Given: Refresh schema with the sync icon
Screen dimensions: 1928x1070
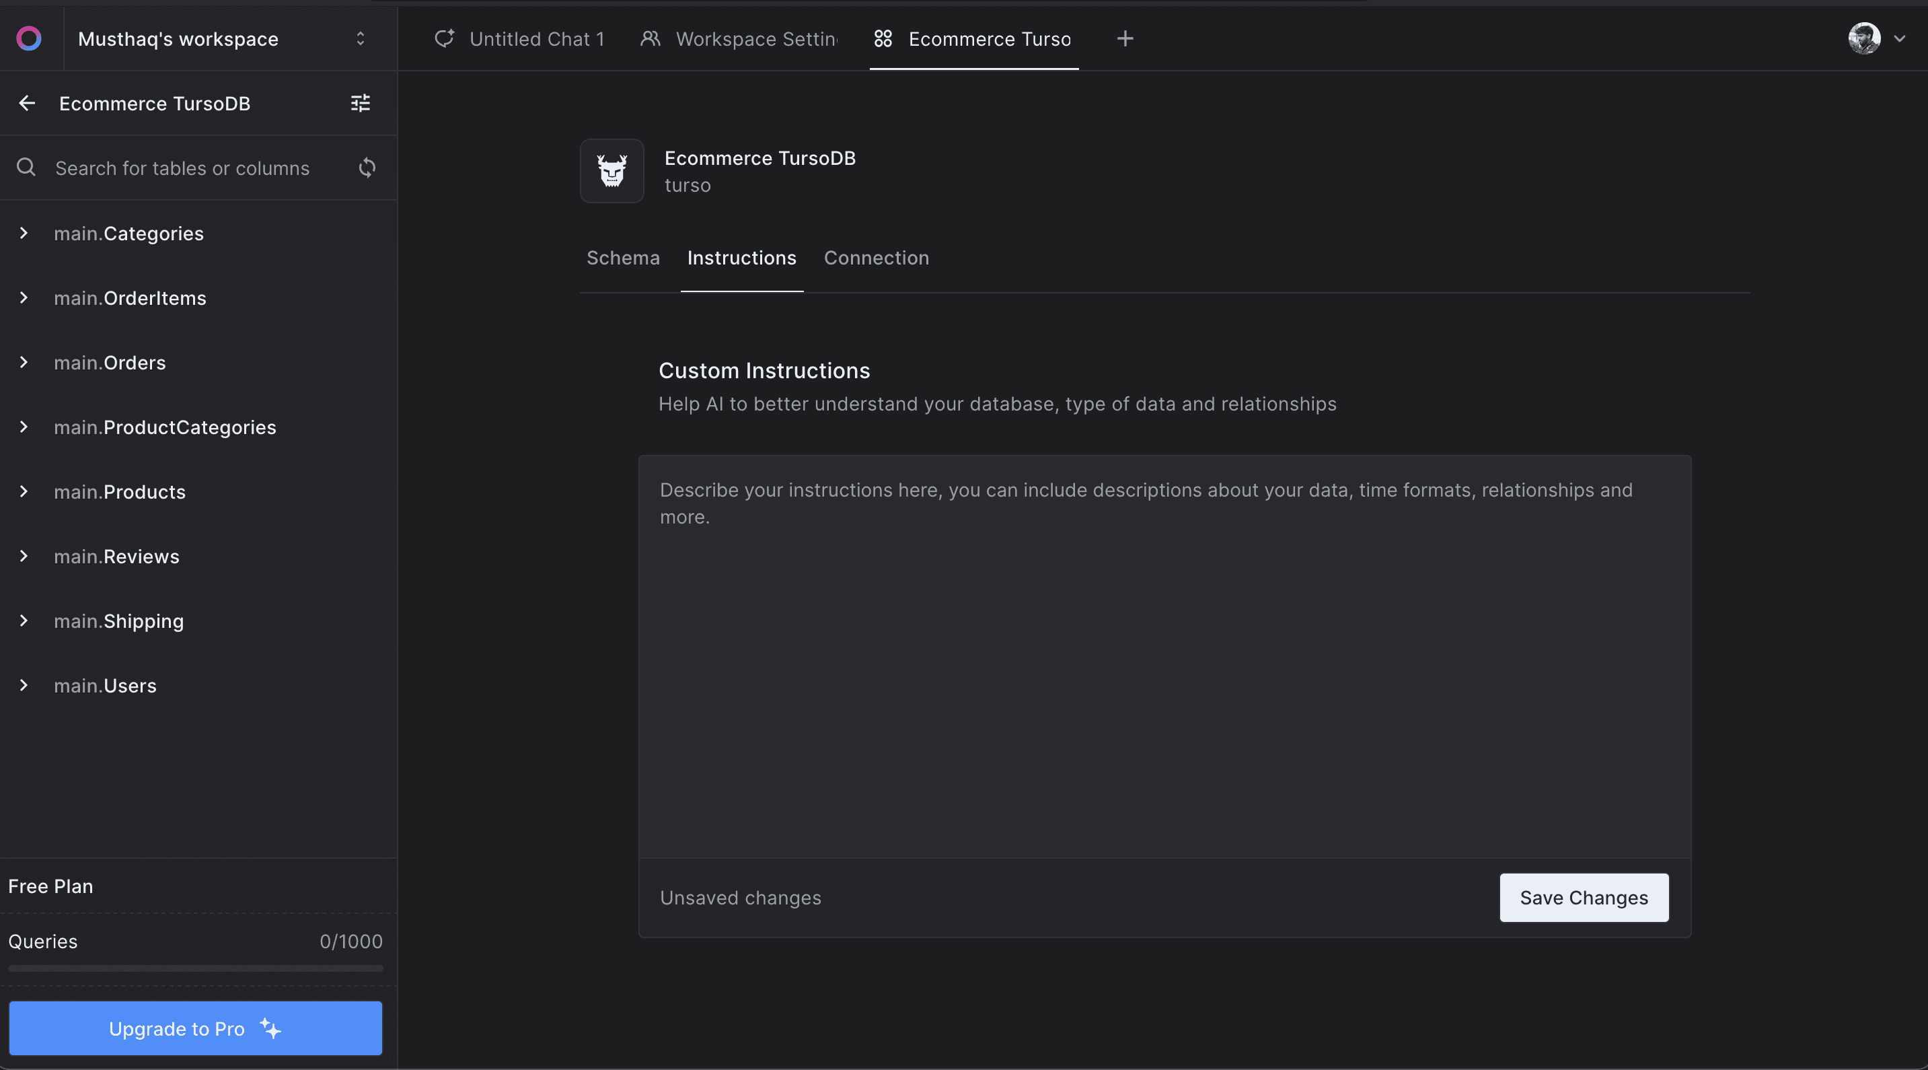Looking at the screenshot, I should 367,167.
